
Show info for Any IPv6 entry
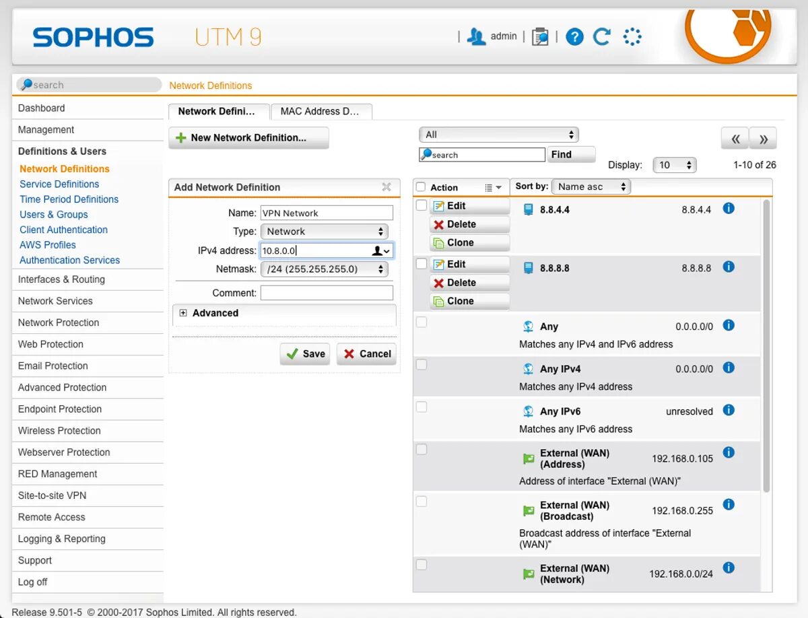[728, 410]
